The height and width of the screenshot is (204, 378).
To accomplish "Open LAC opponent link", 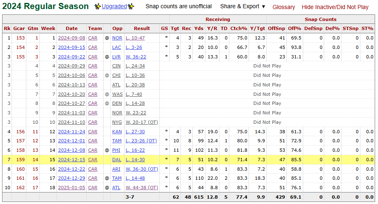I will [116, 47].
